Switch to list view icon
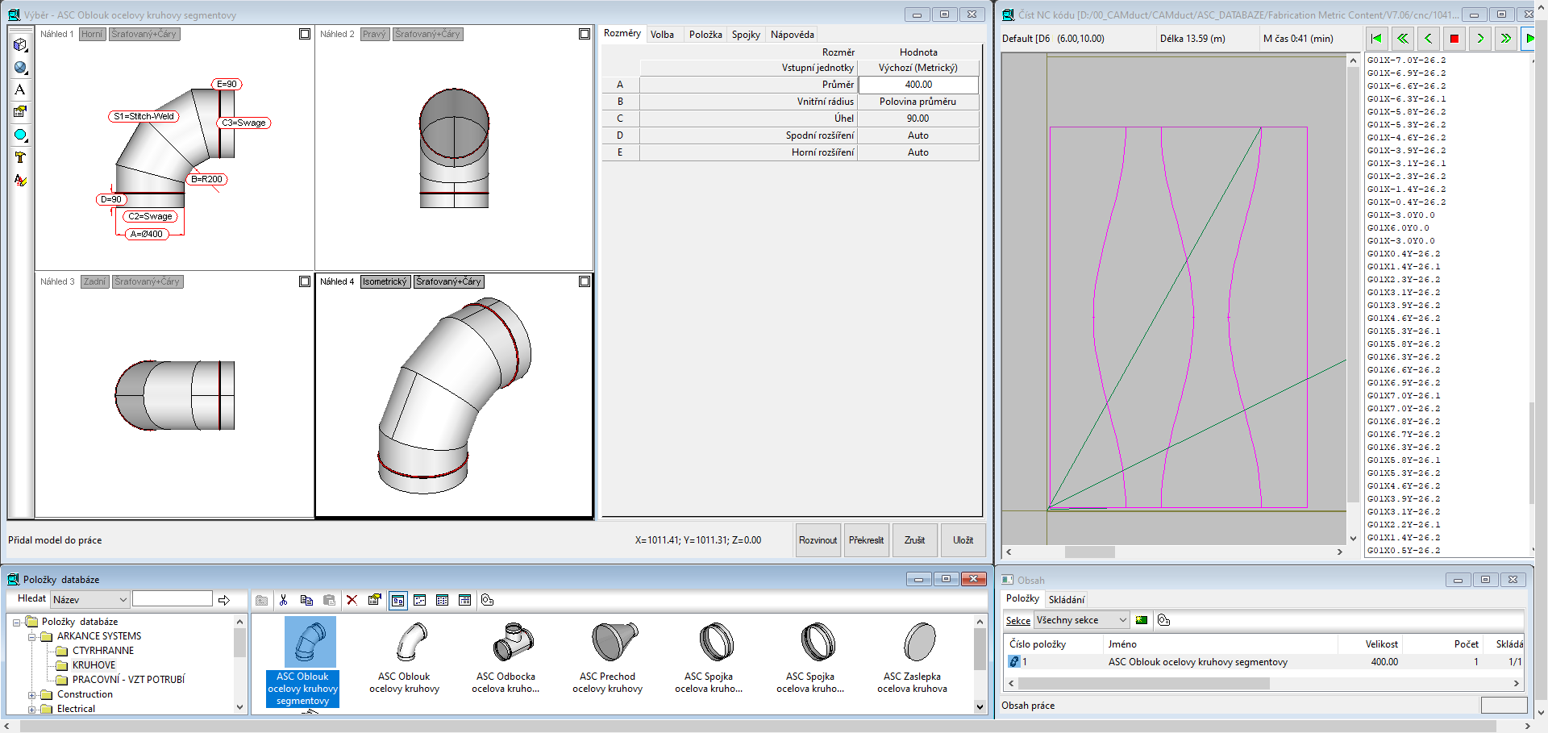 click(x=442, y=600)
